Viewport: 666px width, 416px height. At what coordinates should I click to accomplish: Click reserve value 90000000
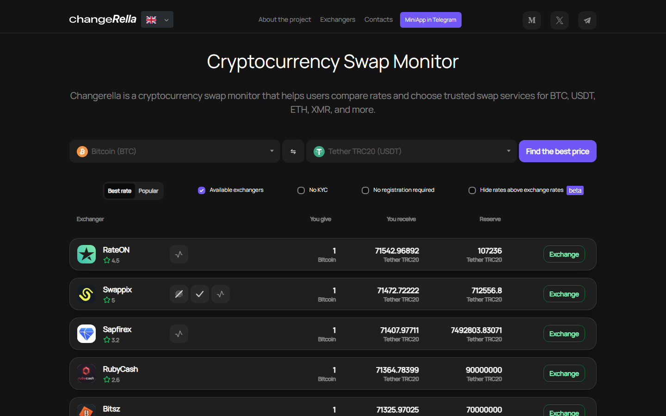(x=484, y=370)
